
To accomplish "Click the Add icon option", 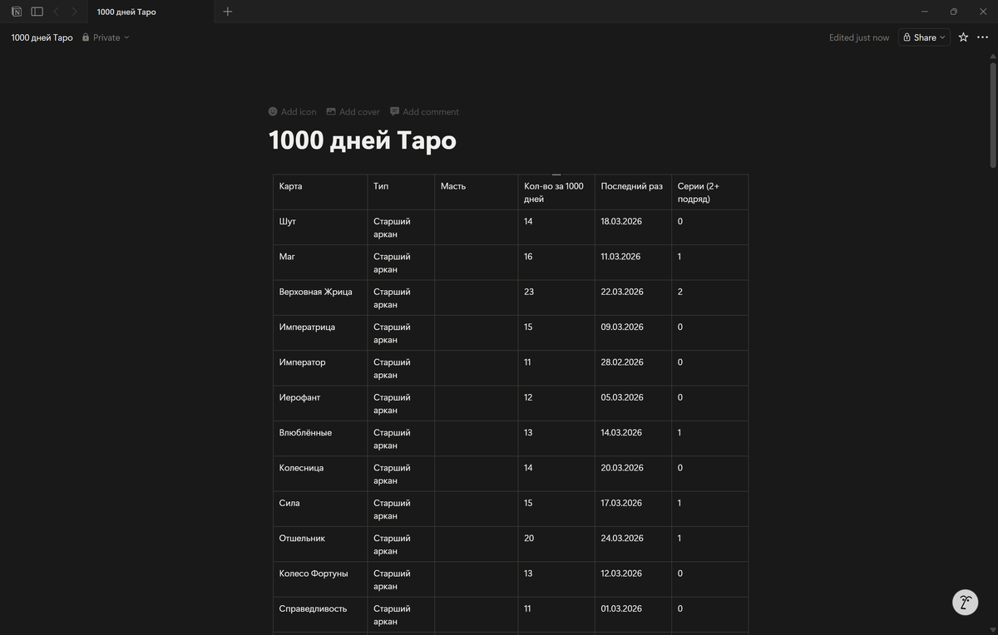I will [x=292, y=111].
